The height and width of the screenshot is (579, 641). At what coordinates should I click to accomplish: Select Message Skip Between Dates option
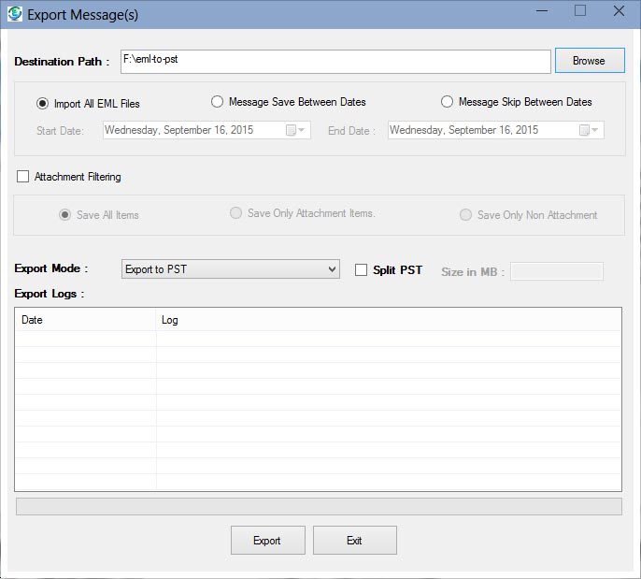tap(447, 102)
